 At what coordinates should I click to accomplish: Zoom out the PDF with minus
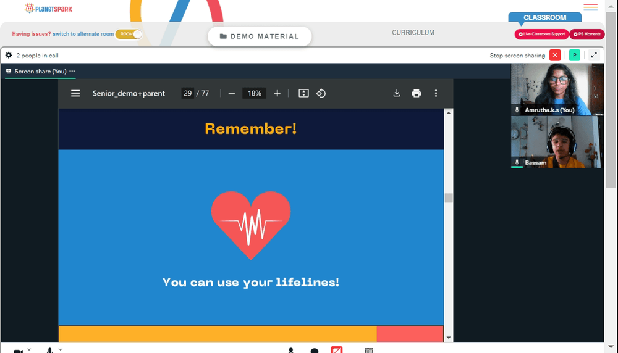click(232, 93)
